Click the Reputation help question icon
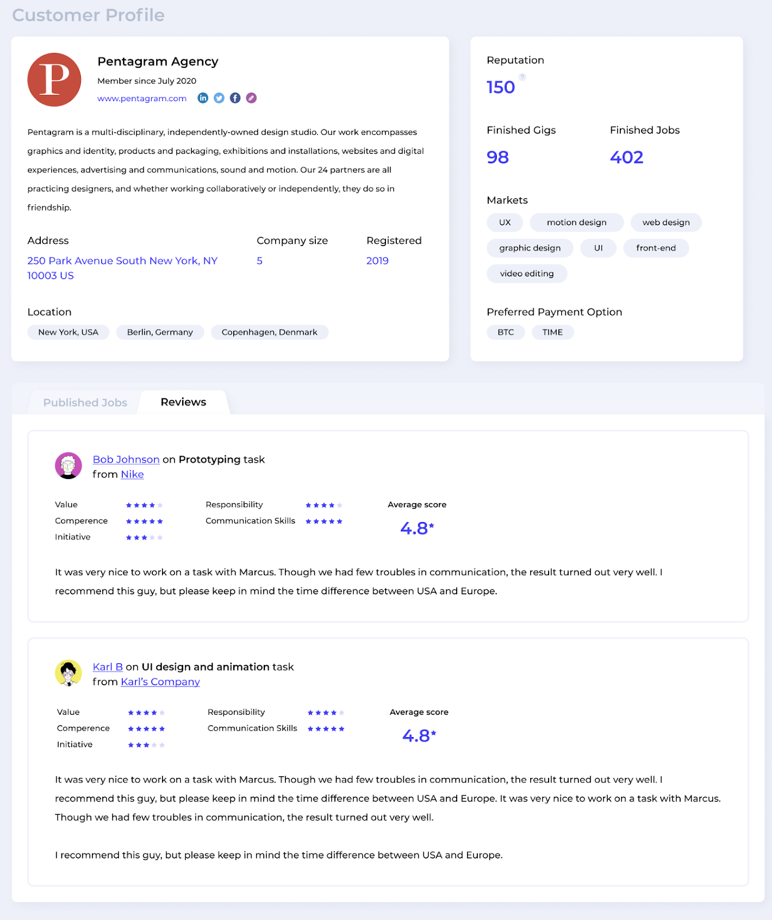Image resolution: width=772 pixels, height=920 pixels. coord(522,77)
